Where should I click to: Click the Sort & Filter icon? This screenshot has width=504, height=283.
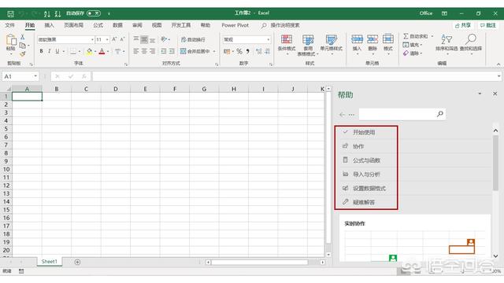pos(447,39)
